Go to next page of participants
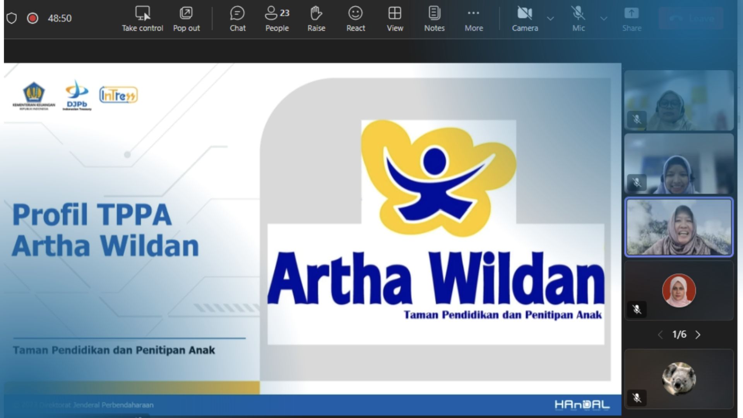Viewport: 743px width, 418px height. click(698, 335)
